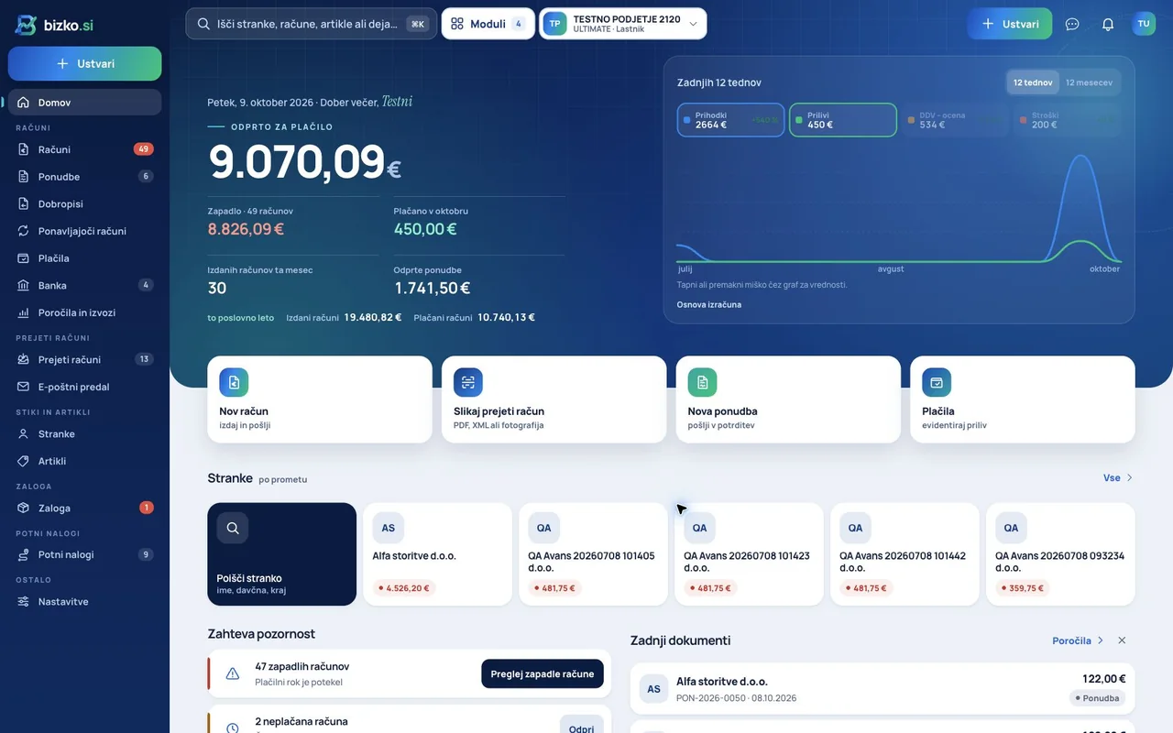Open Alfa storitve PON-2026-0050 document row
1173x733 pixels.
pyautogui.click(x=882, y=689)
